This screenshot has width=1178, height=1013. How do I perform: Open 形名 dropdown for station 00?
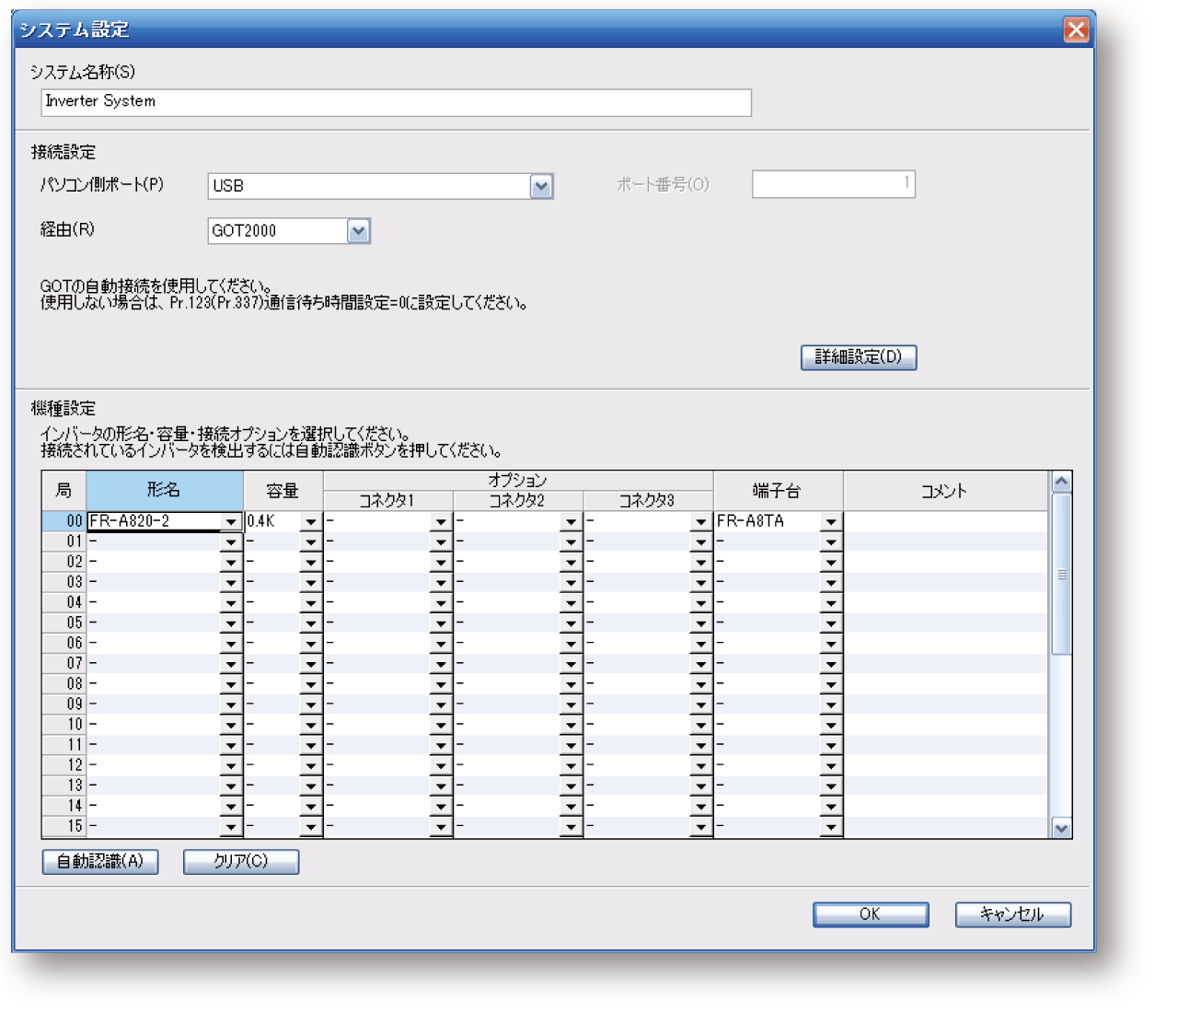click(231, 522)
